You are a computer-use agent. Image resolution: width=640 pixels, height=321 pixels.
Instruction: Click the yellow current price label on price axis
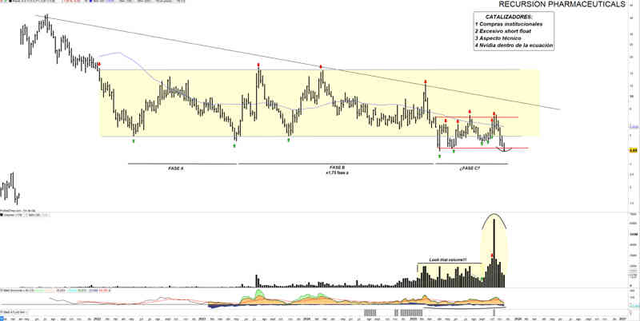(x=632, y=149)
